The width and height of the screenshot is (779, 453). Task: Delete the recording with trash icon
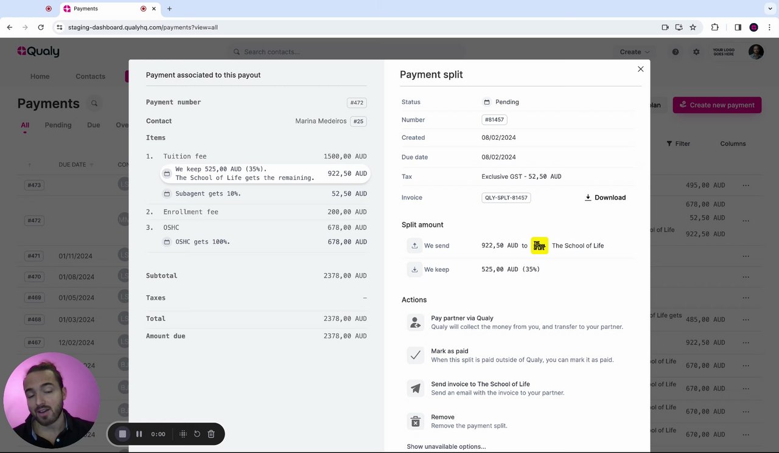pos(211,434)
